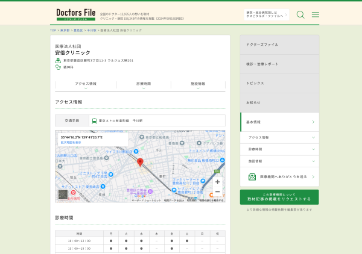Jump to アクセス情報 section tab
The image size is (362, 254).
point(86,85)
